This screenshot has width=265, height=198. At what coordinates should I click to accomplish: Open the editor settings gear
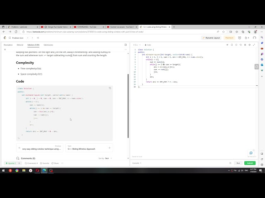point(249,45)
